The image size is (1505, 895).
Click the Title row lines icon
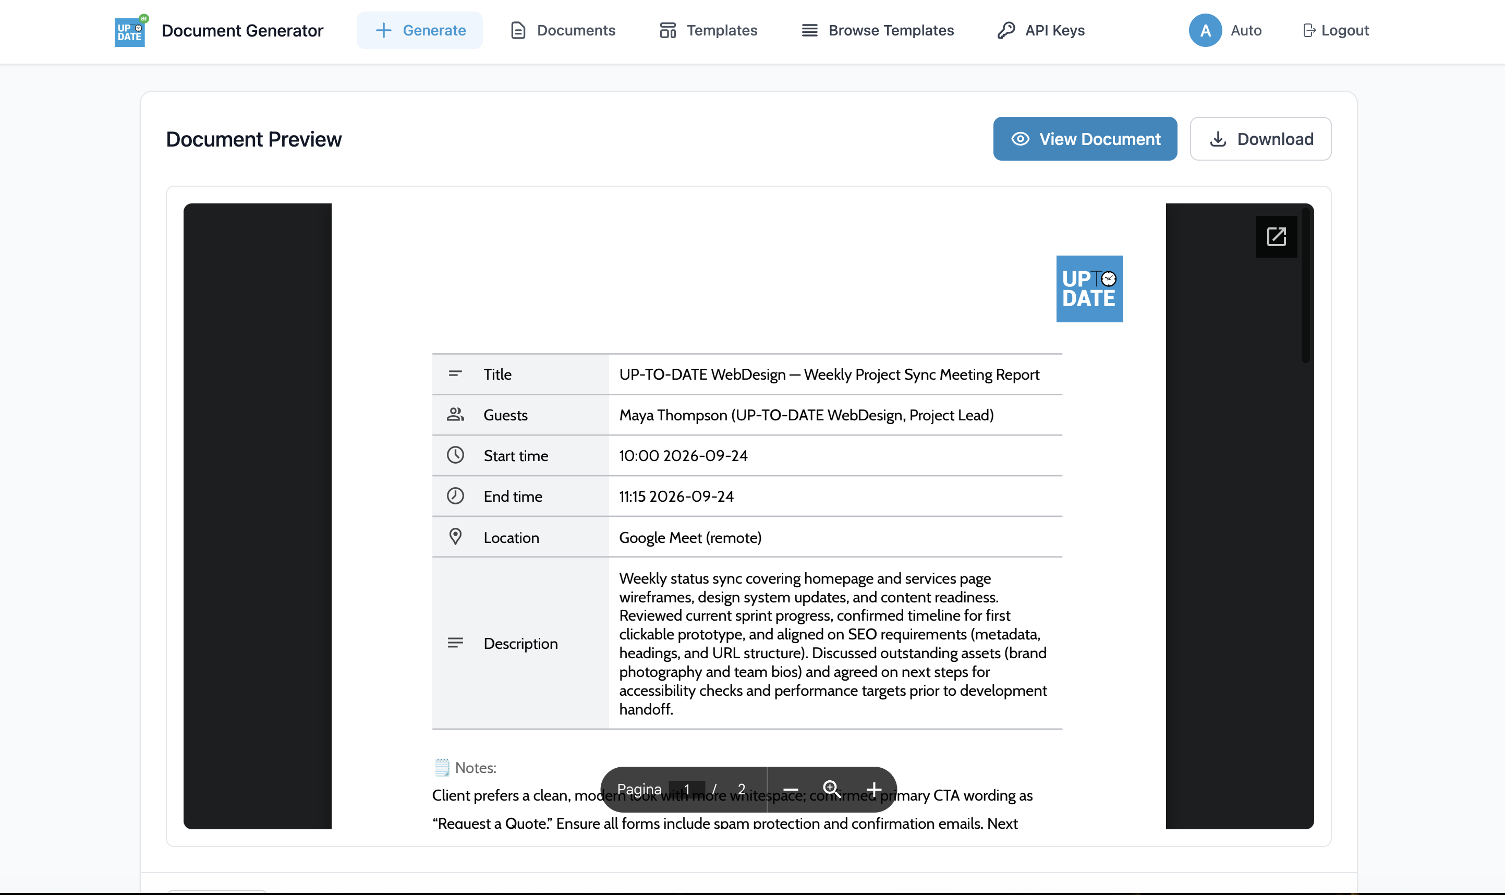(455, 374)
